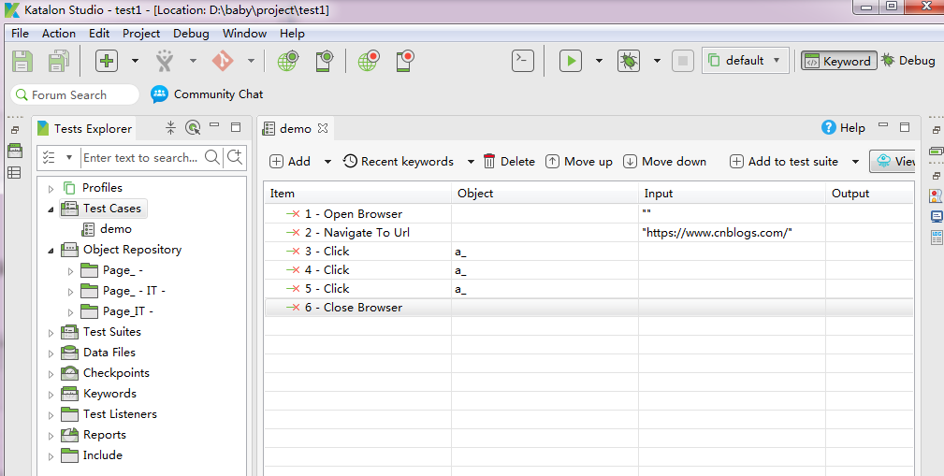This screenshot has height=476, width=944.
Task: Maximize the Tests Explorer panel
Action: click(x=236, y=127)
